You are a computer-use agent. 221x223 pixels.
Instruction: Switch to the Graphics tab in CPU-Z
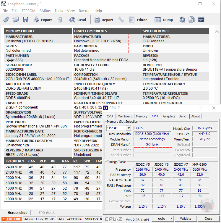[x=169, y=116]
